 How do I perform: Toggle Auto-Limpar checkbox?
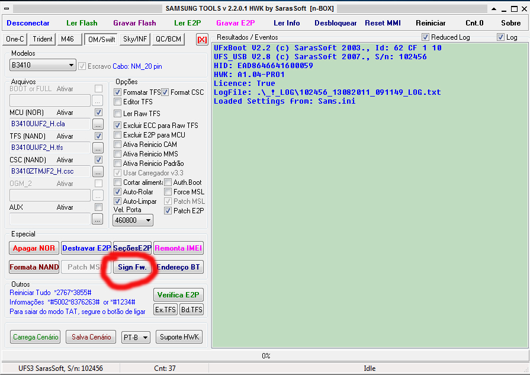(118, 201)
